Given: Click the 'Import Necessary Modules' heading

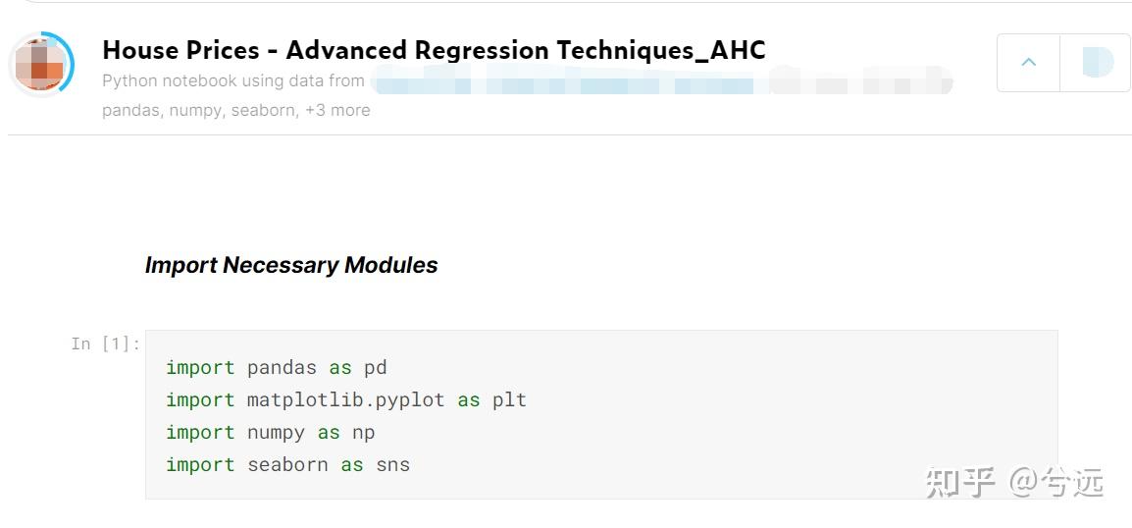Looking at the screenshot, I should [291, 265].
